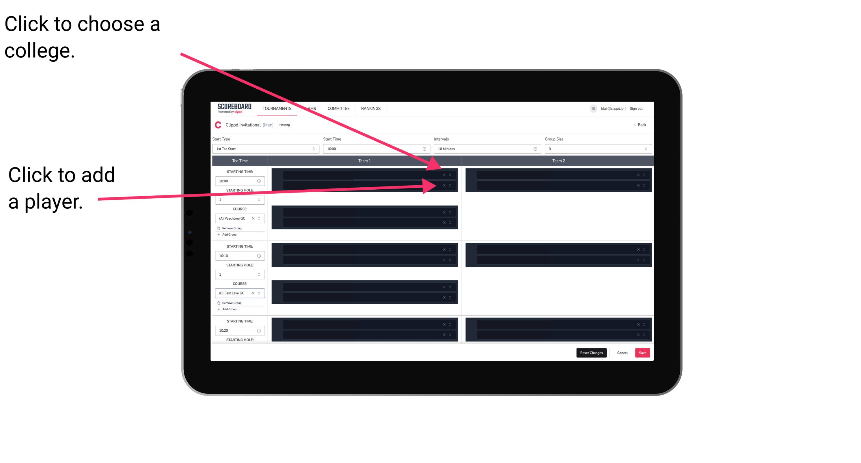Click Back to return to previous screen
The height and width of the screenshot is (463, 861).
click(x=640, y=124)
